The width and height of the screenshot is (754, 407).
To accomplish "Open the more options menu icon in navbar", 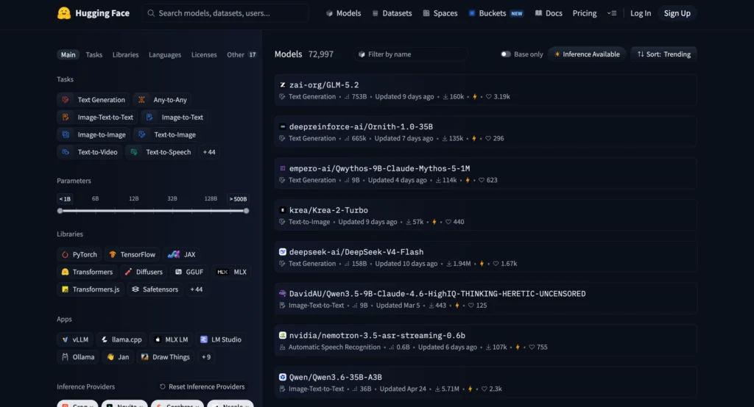I will (612, 13).
